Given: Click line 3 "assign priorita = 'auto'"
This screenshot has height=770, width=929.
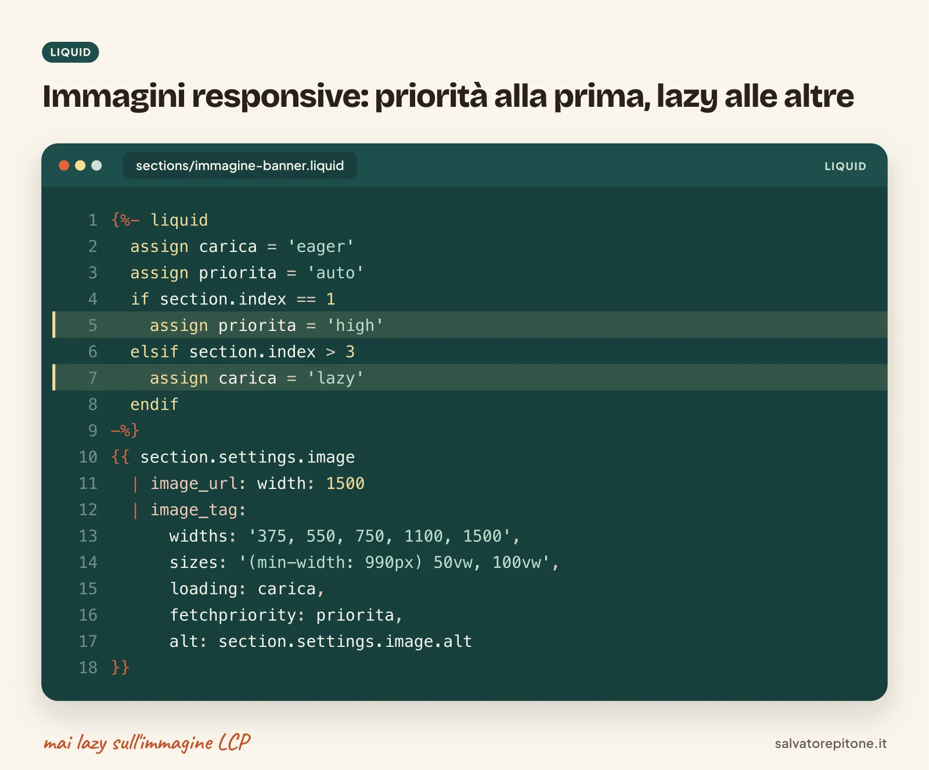Looking at the screenshot, I should pyautogui.click(x=247, y=272).
